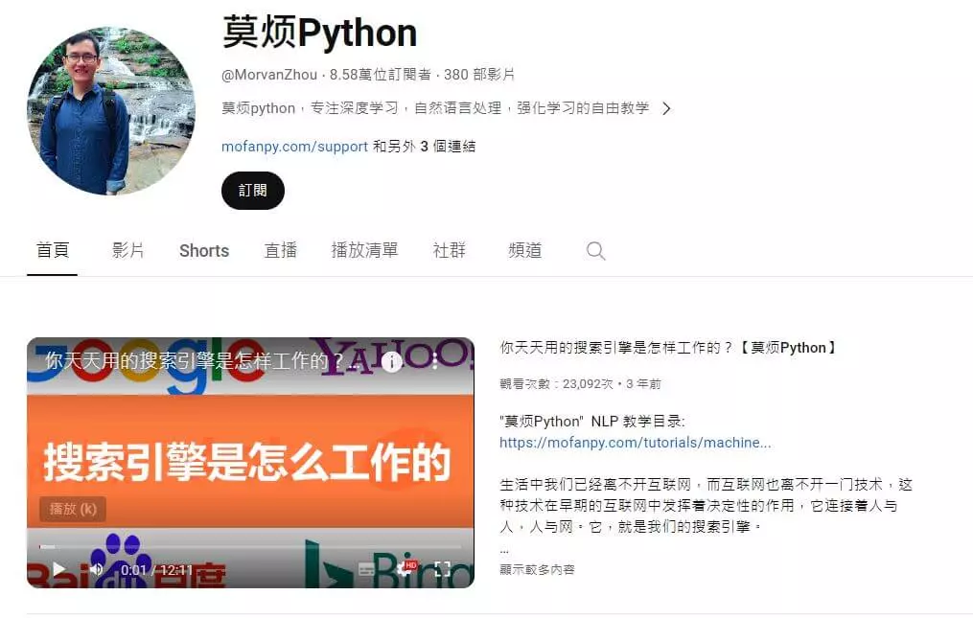Click the video progress bar

click(x=251, y=547)
